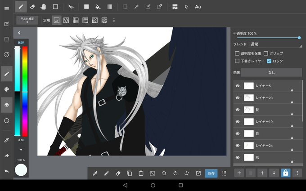Viewport: 306px width, 191px height.
Task: Add a new layer with plus button
Action: point(239,173)
